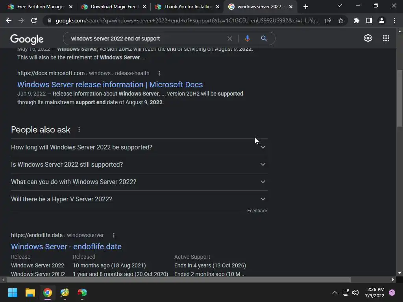Open the tab search dropdown

340,6
